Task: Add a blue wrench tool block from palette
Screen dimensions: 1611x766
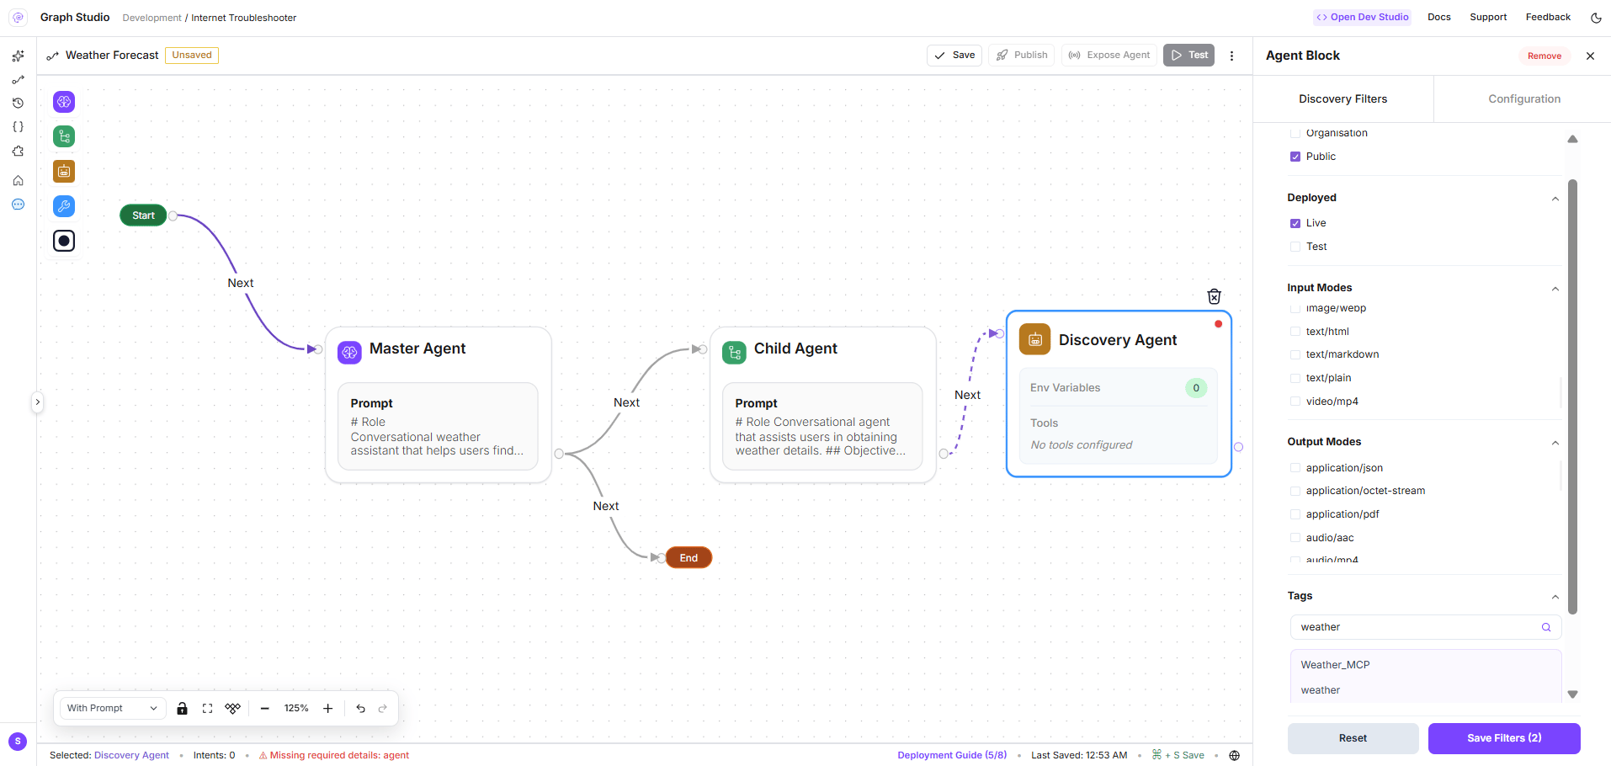Action: coord(64,206)
